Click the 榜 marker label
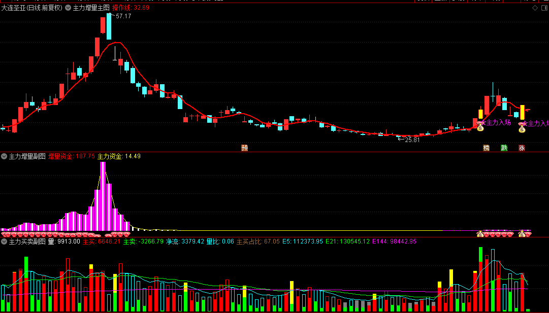The width and height of the screenshot is (549, 313). tap(487, 148)
